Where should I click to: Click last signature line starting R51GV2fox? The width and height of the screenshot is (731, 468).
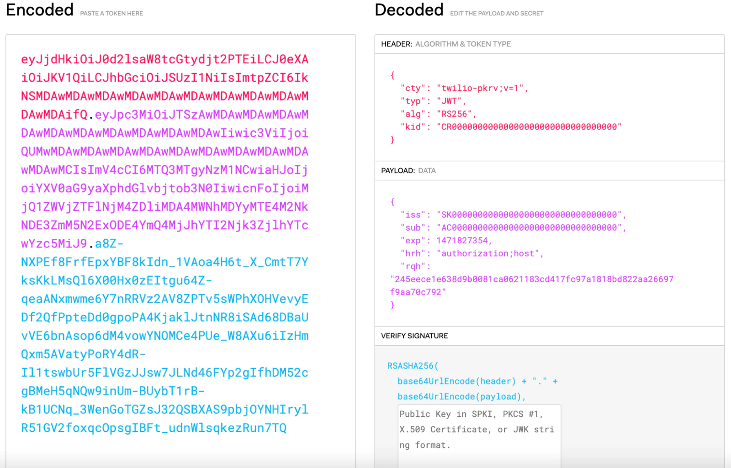154,428
